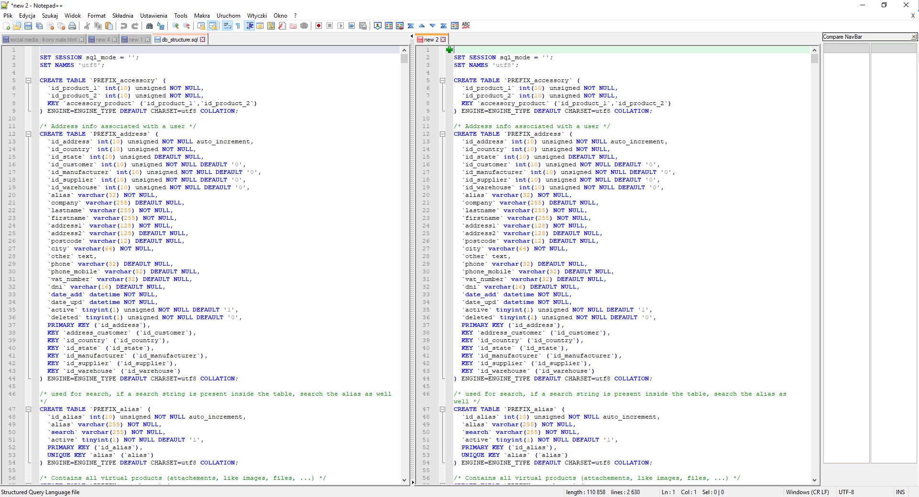Play back the recorded macro
The height and width of the screenshot is (497, 919).
340,26
